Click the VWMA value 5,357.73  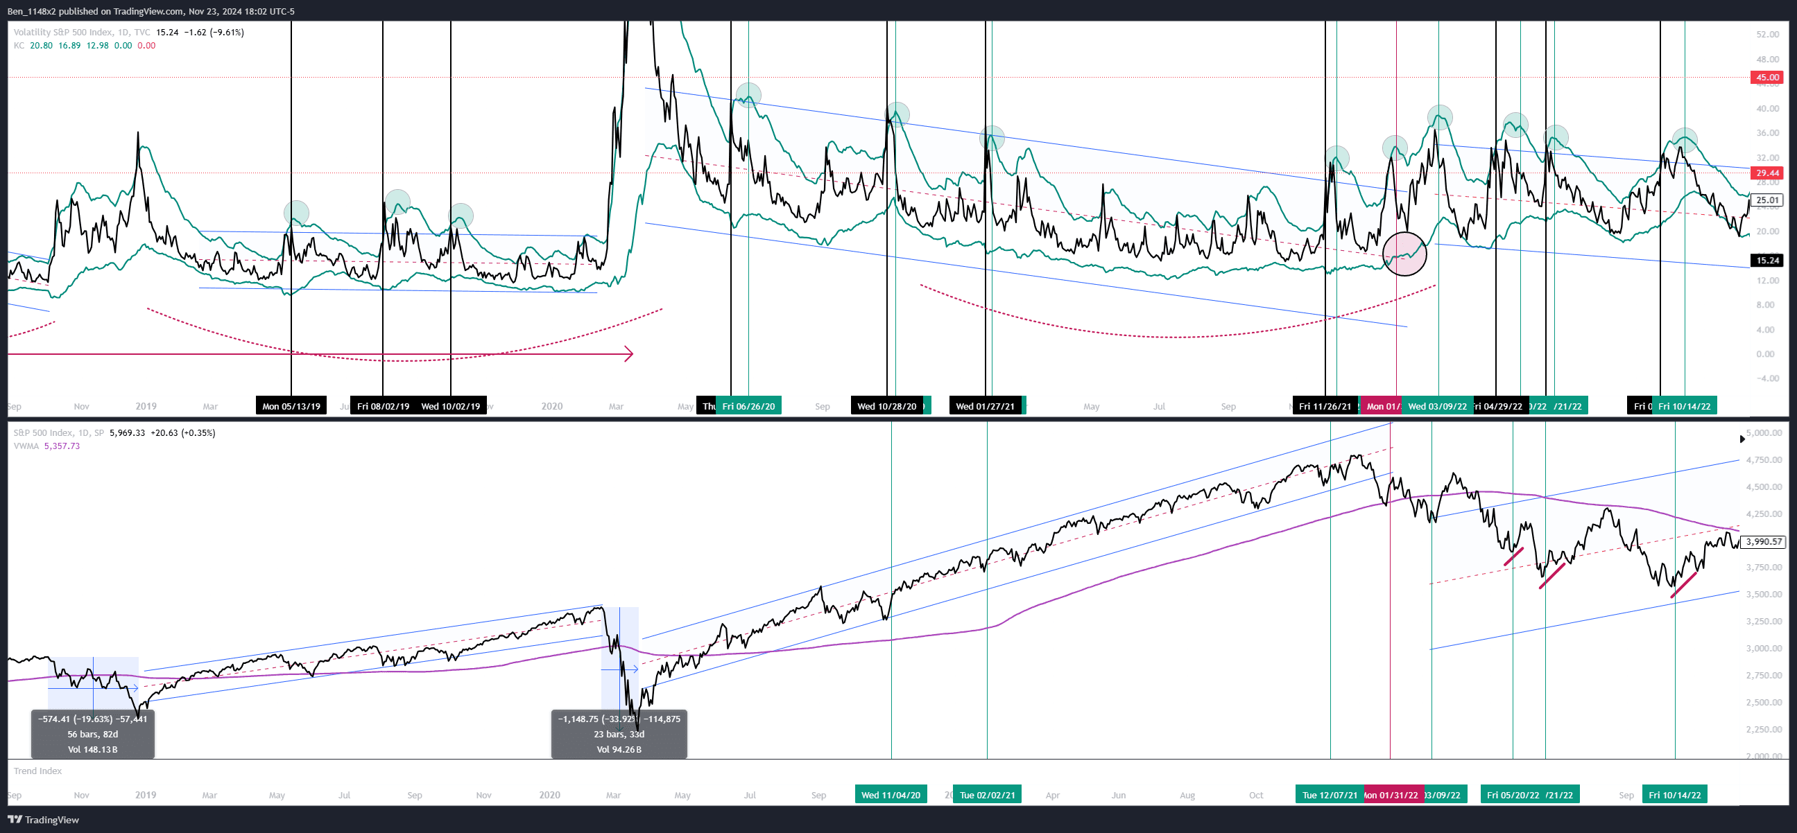coord(62,446)
